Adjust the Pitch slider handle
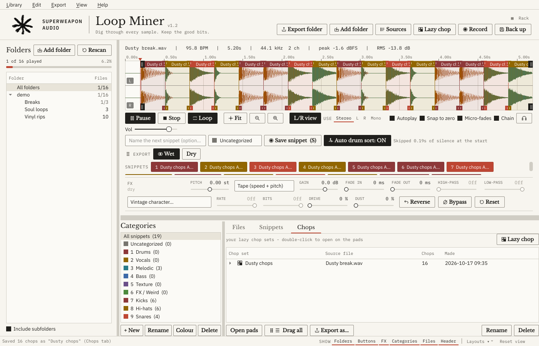This screenshot has height=346, width=539. (210, 189)
